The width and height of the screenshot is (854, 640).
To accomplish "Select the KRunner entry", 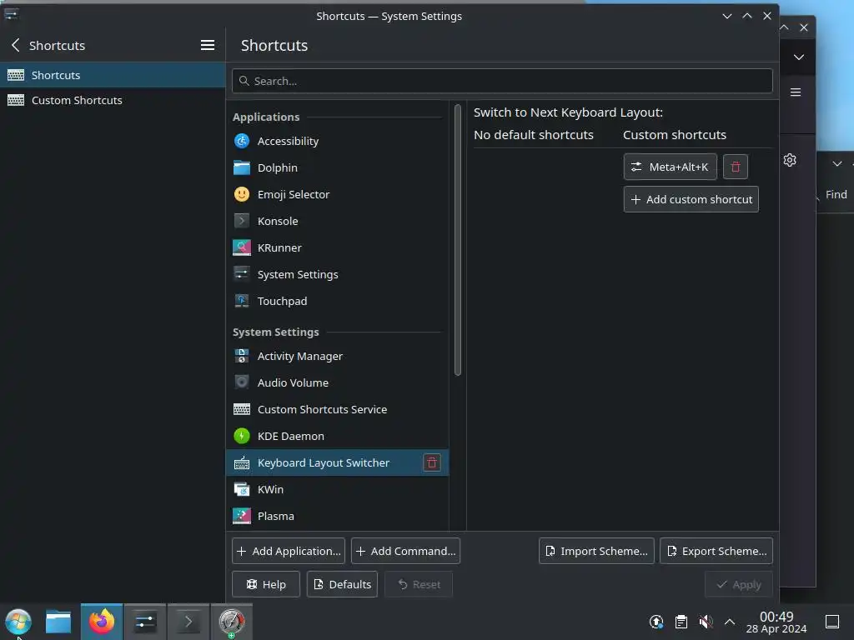I will pyautogui.click(x=337, y=247).
